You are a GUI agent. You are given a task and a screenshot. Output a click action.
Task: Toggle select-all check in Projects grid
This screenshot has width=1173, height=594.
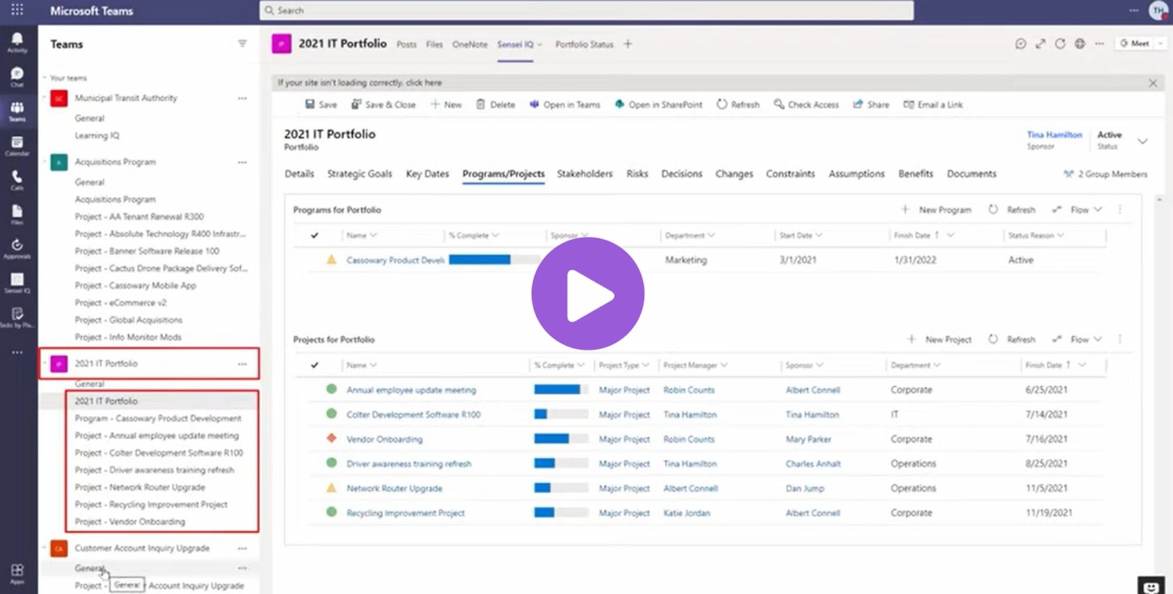tap(315, 365)
